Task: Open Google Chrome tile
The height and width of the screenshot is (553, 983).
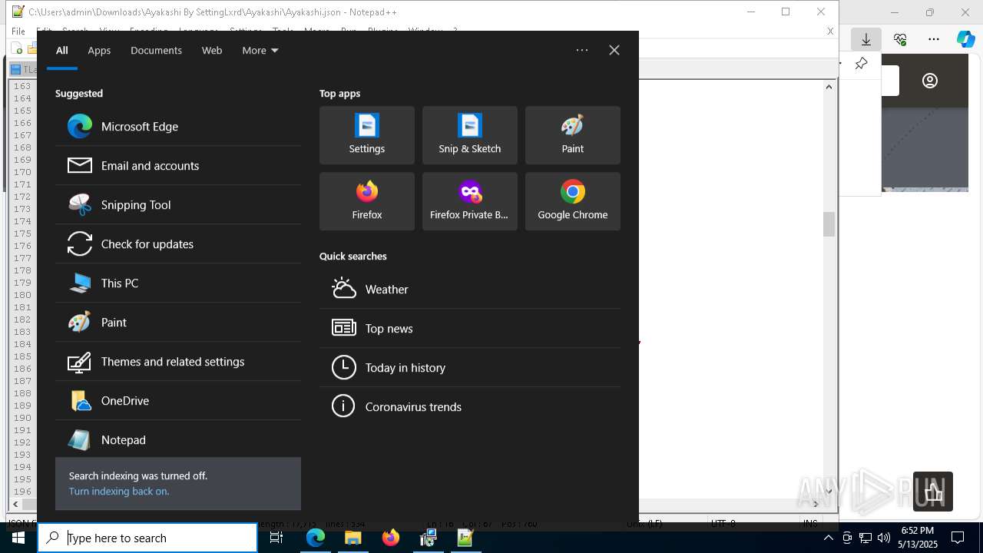Action: (x=573, y=201)
